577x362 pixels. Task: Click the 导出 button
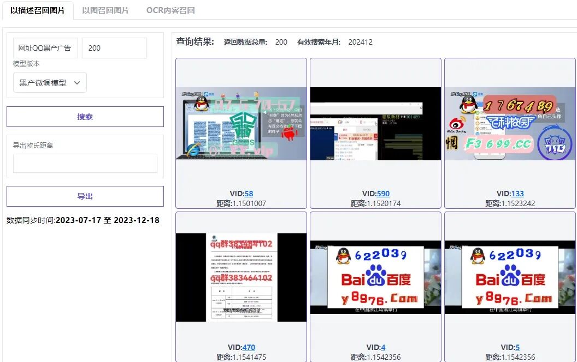85,196
